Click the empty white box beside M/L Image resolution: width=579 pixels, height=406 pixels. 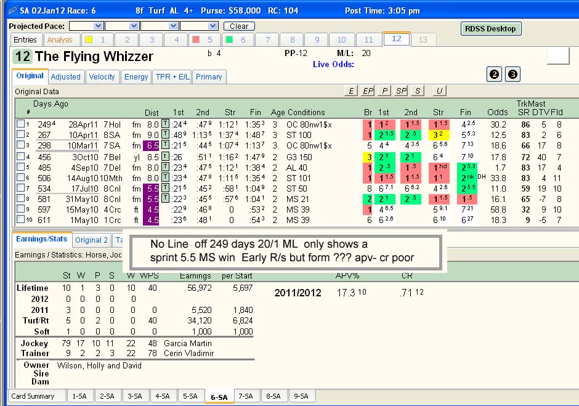pyautogui.click(x=558, y=55)
